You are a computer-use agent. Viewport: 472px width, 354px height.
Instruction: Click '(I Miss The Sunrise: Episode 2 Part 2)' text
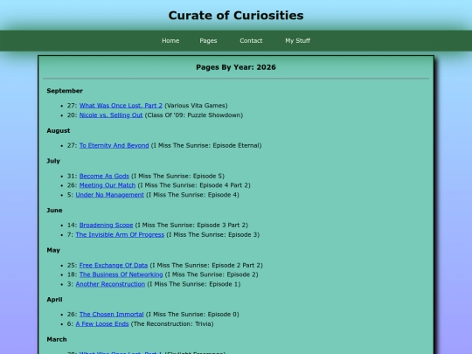[x=206, y=266]
